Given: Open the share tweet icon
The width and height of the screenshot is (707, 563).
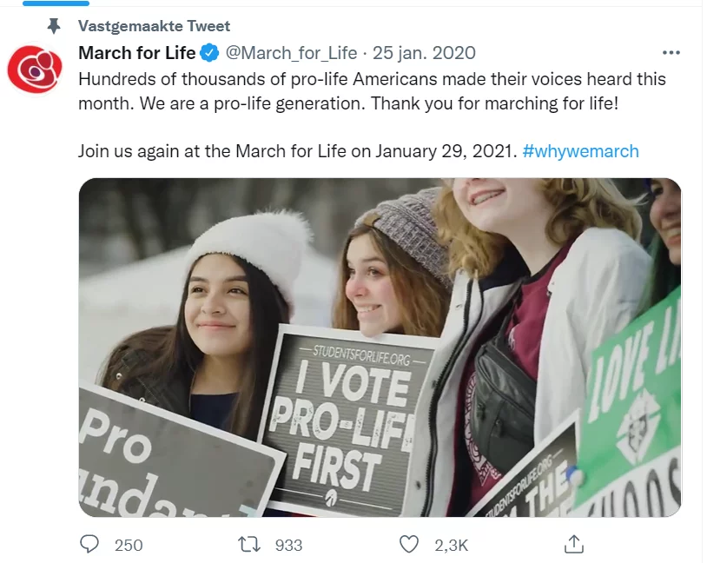Looking at the screenshot, I should tap(573, 544).
